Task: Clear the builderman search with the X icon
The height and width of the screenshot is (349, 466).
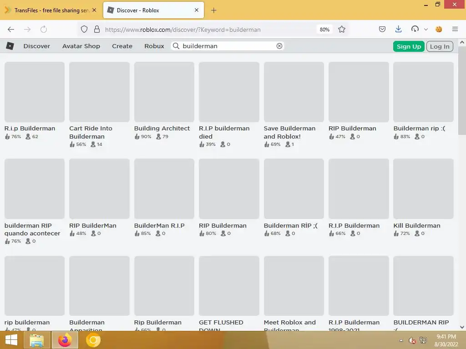Action: click(279, 46)
